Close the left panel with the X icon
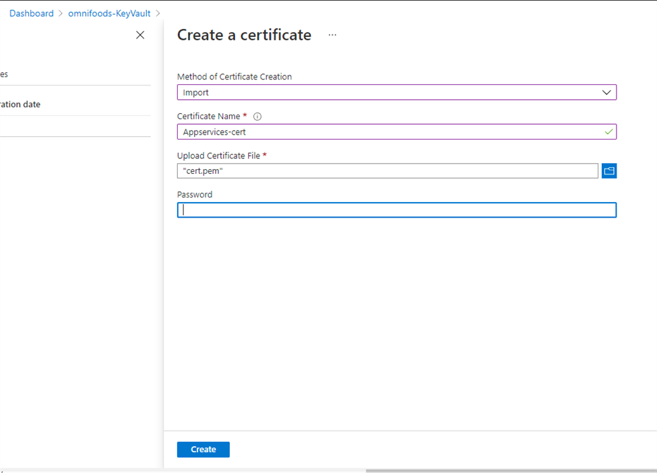 coord(140,35)
